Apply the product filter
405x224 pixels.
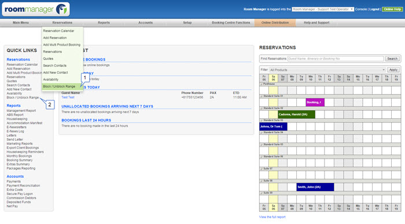pyautogui.click(x=393, y=70)
